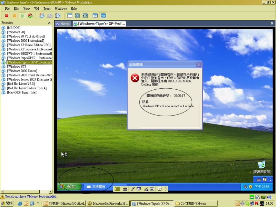Open the Help menu
Viewport: 276px width, 207px height.
(73, 8)
